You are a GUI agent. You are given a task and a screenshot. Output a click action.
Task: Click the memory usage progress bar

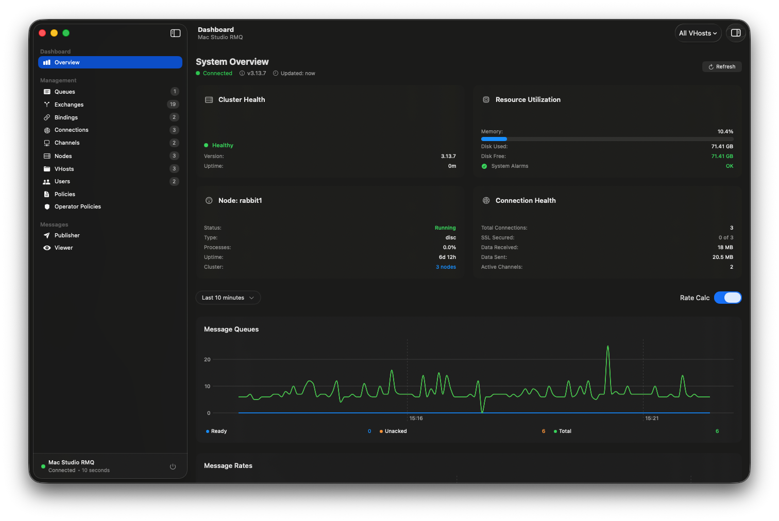[x=607, y=139]
